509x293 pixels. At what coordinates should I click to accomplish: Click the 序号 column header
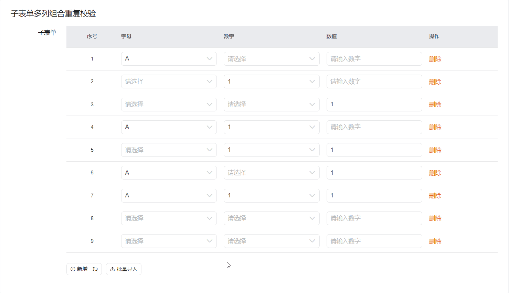pyautogui.click(x=92, y=36)
